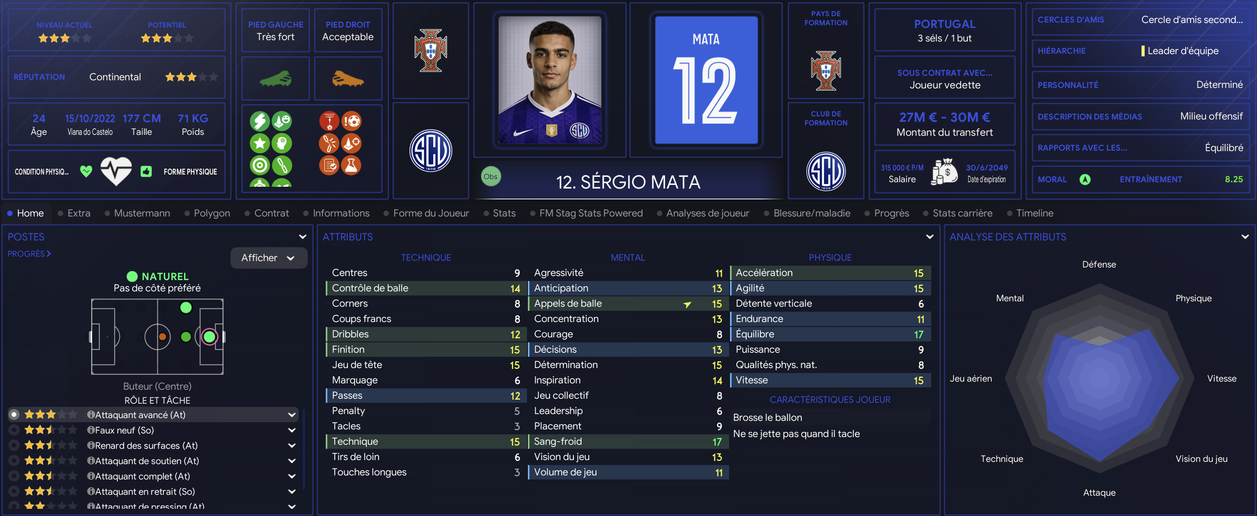Click the green moral status icon

tap(1084, 180)
